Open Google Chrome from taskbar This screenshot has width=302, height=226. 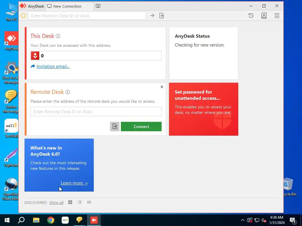tap(51, 220)
